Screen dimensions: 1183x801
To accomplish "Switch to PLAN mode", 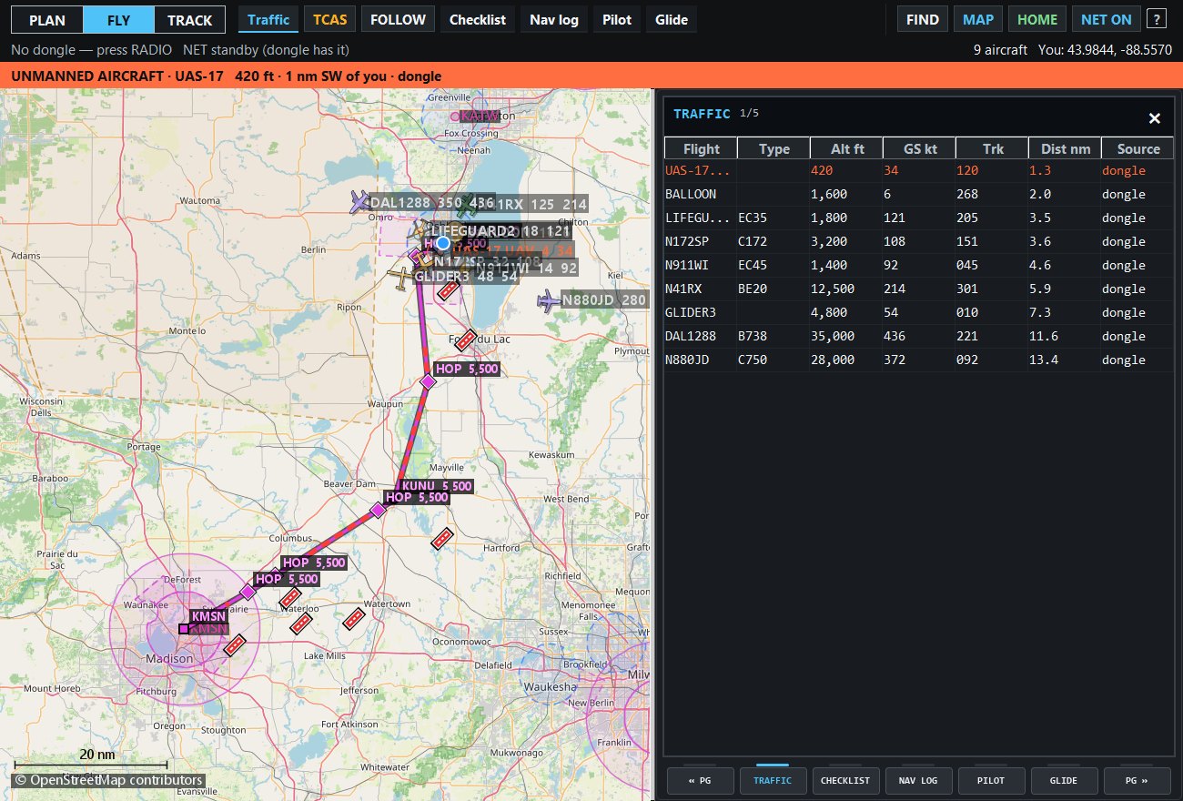I will click(x=47, y=19).
